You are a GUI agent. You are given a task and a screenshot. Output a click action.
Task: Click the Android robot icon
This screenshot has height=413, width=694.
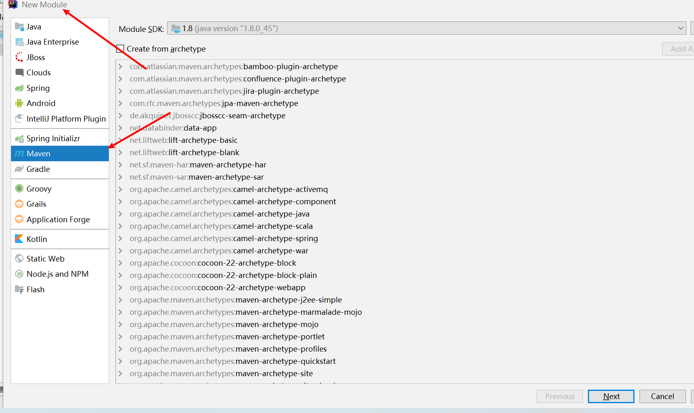tap(19, 103)
